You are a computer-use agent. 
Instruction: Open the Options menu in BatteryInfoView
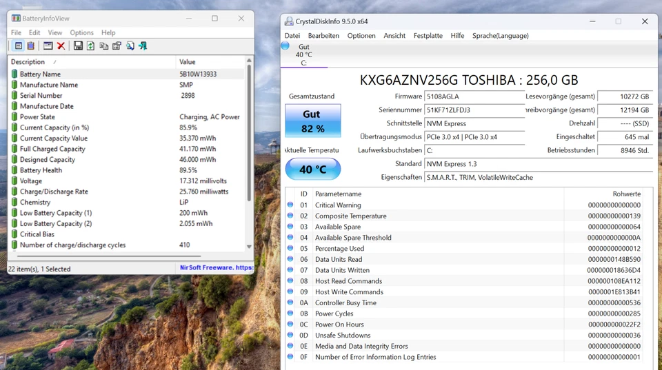tap(82, 32)
